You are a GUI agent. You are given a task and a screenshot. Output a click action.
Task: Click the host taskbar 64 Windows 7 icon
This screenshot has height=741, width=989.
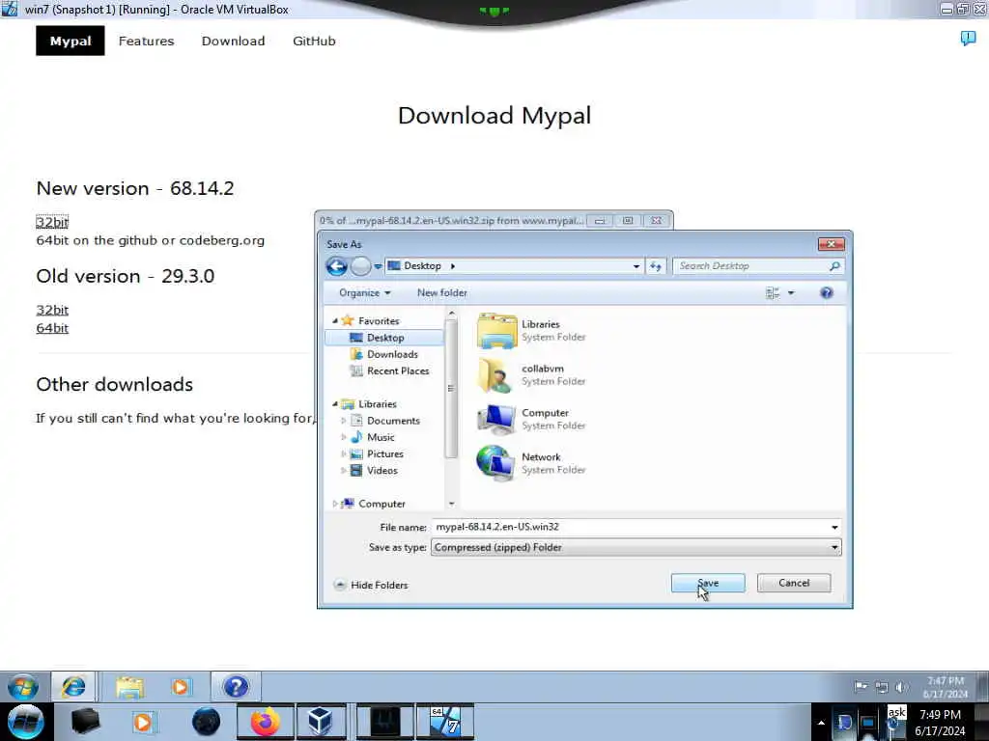coord(445,722)
